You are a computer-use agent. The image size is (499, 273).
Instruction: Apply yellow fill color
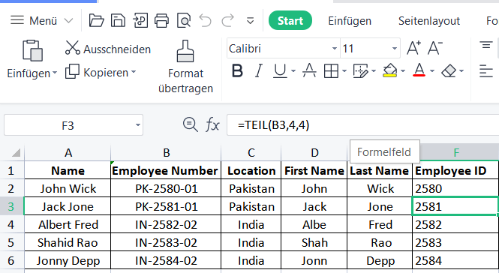pyautogui.click(x=390, y=70)
